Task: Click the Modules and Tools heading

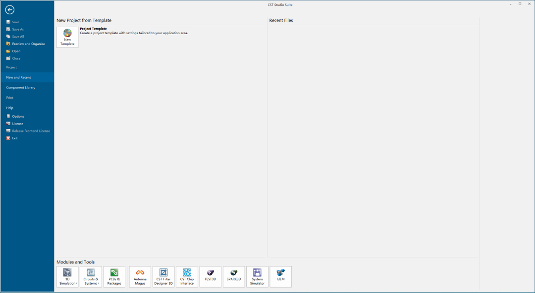Action: [75, 262]
